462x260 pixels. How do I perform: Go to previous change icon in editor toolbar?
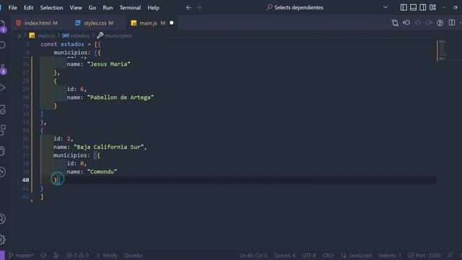click(x=406, y=22)
